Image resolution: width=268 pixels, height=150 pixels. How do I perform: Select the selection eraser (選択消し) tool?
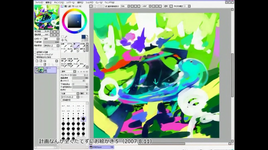coord(83,50)
